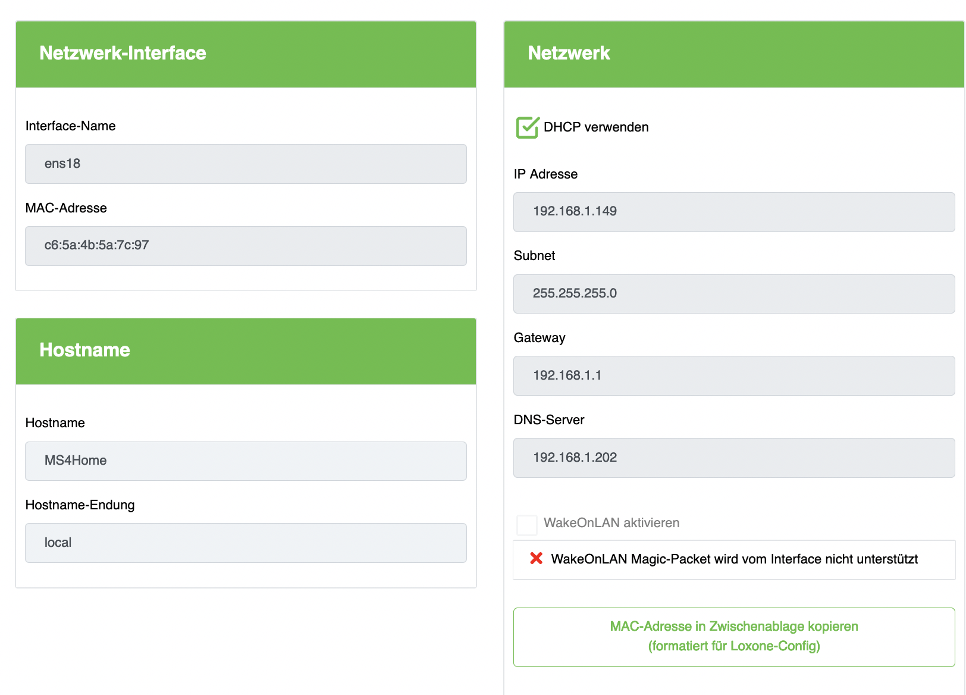The image size is (966, 695).
Task: Click the IP Adresse label
Action: [x=545, y=174]
